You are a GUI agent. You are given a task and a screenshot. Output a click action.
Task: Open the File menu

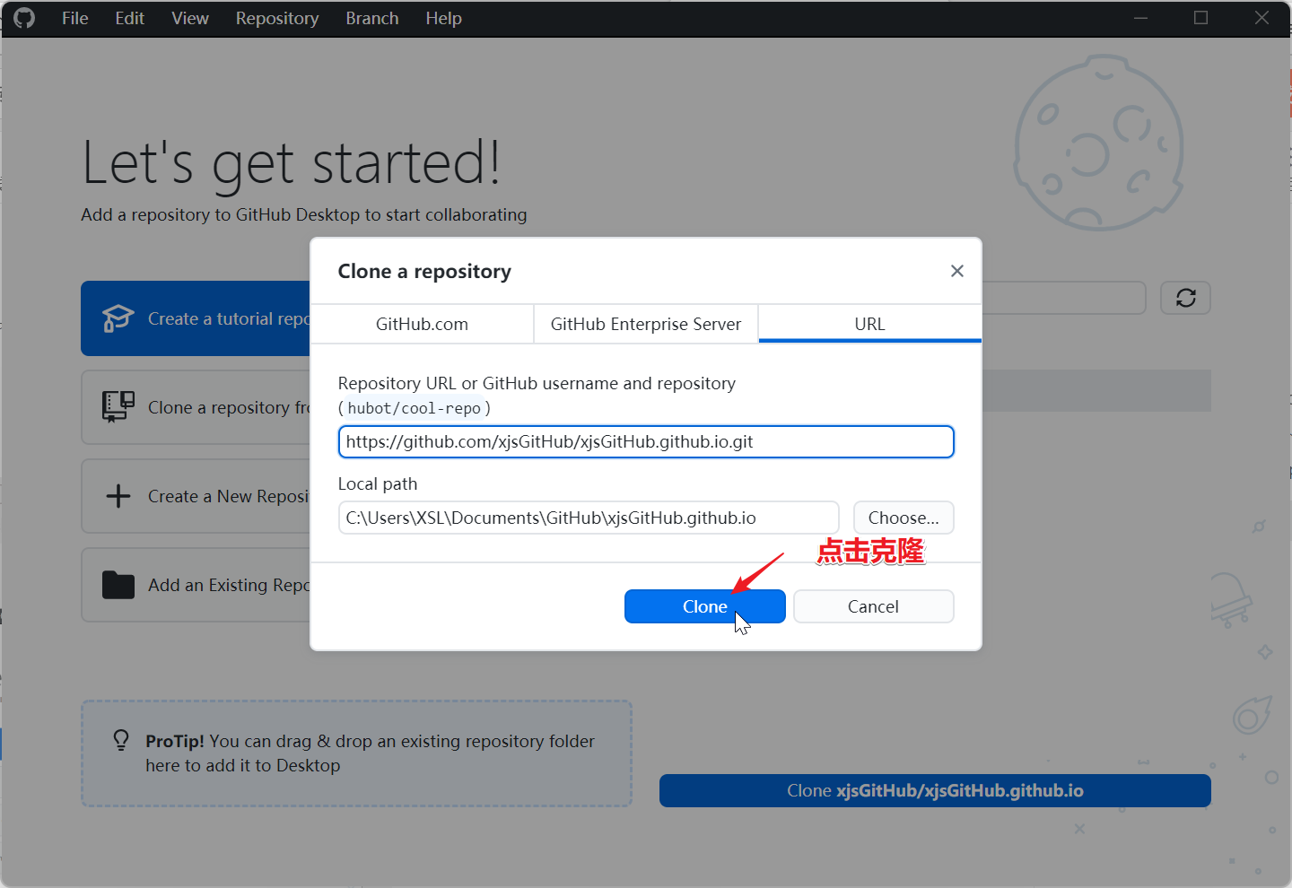point(75,18)
